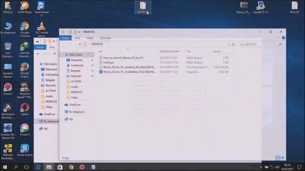Open the Quick Access Toolbar customize dropdown

point(79,32)
